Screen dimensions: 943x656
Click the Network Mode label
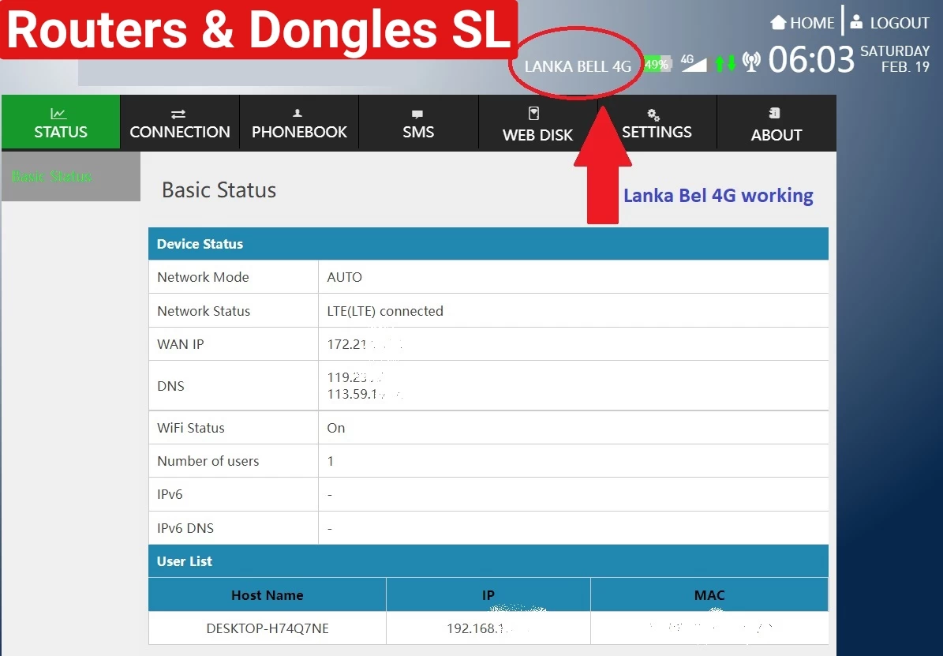pos(203,277)
